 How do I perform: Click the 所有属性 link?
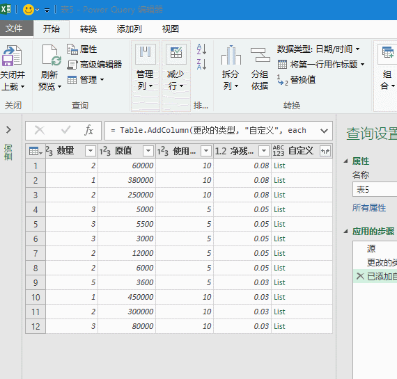coord(369,208)
